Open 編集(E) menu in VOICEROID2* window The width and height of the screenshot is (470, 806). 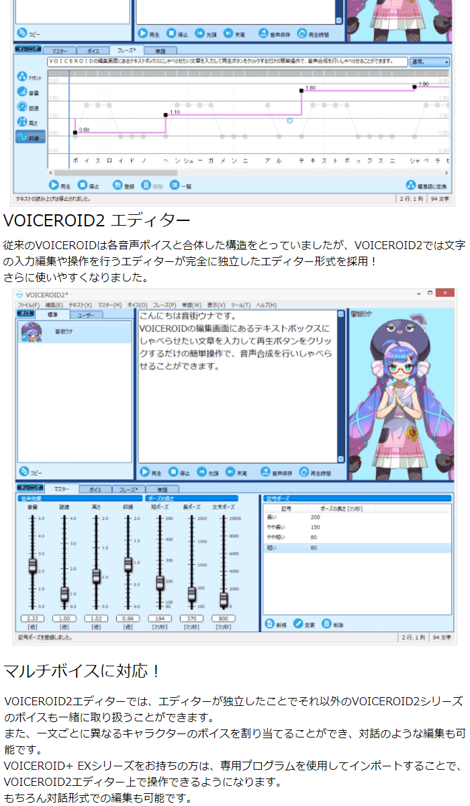tap(55, 305)
